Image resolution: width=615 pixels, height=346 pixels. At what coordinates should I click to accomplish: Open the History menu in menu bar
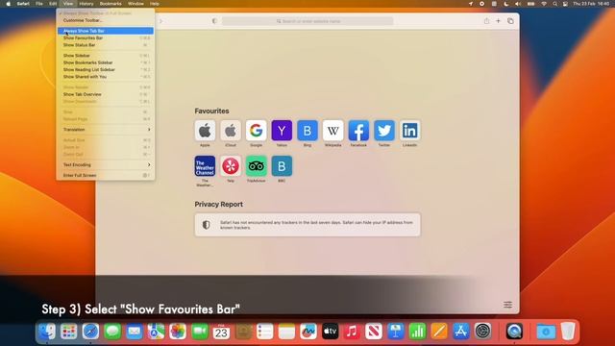pyautogui.click(x=86, y=4)
